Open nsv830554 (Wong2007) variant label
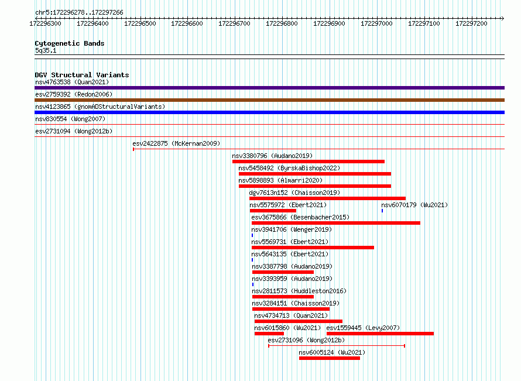Viewport: 521px width, 381px height. (x=70, y=119)
